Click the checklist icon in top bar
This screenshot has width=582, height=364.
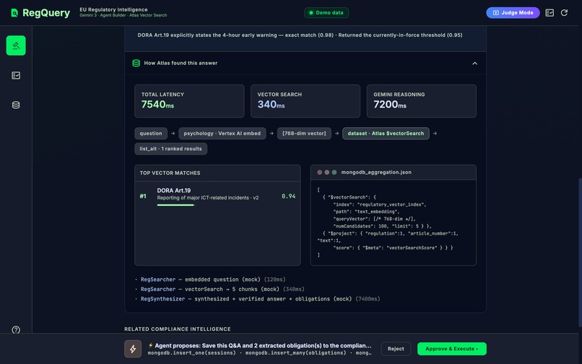click(550, 13)
